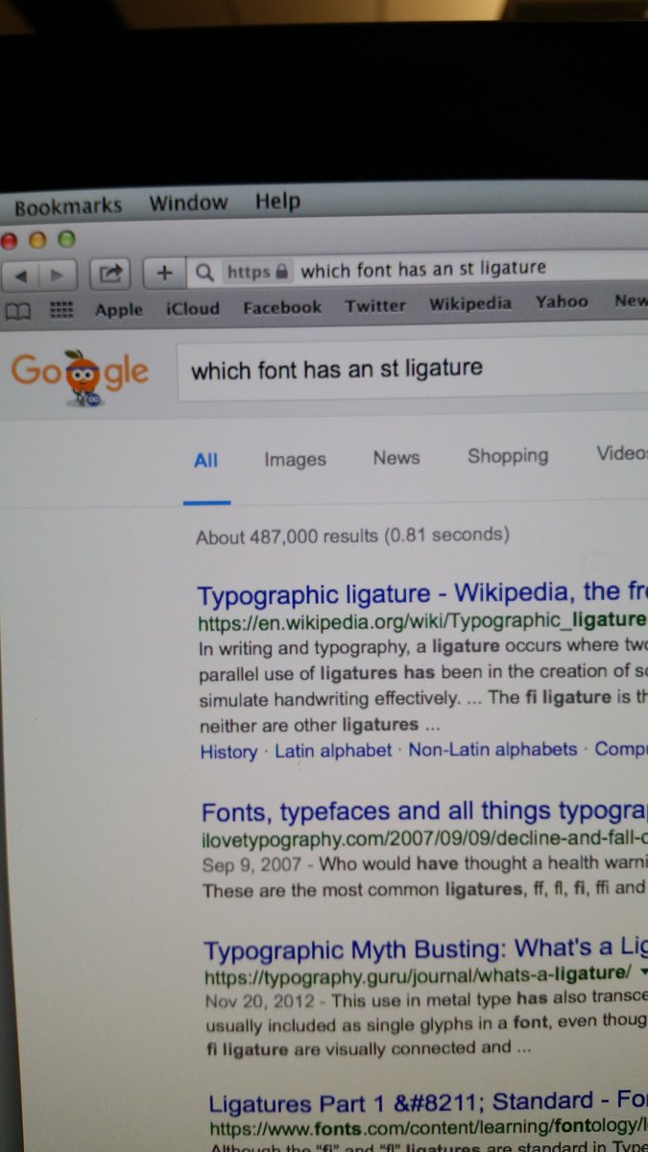This screenshot has width=648, height=1152.
Task: Click the Google search input box
Action: coord(413,370)
